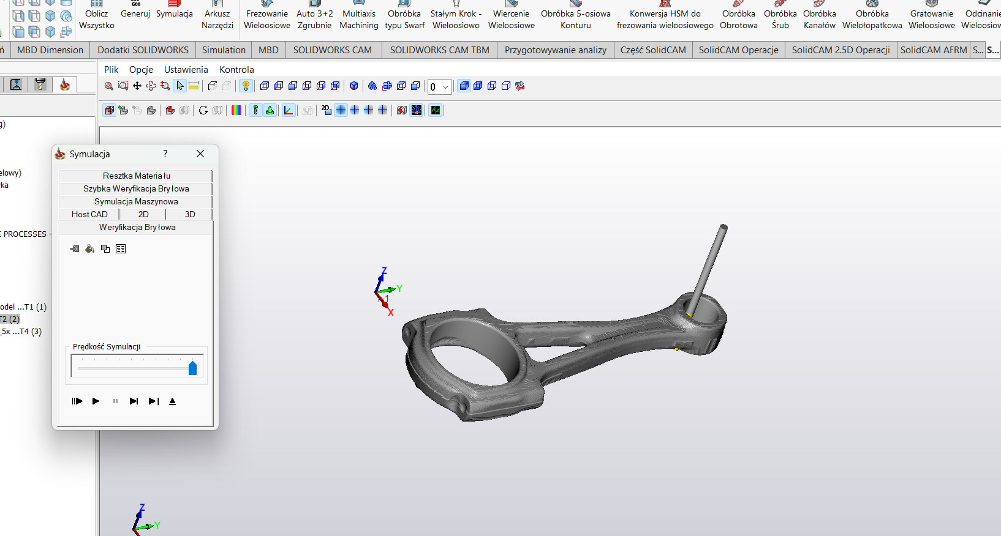1001x536 pixels.
Task: Open the Plik menu
Action: point(111,70)
